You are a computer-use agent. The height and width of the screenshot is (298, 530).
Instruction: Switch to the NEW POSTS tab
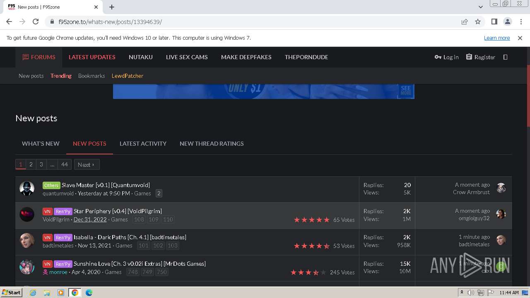89,144
